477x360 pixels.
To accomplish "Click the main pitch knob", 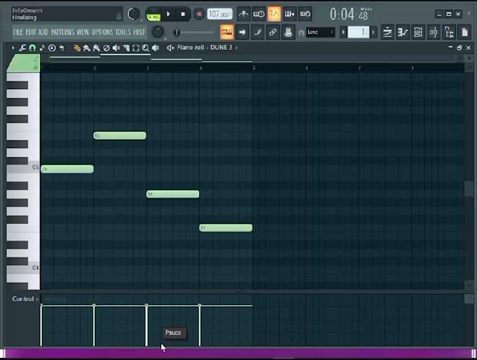I will click(158, 32).
